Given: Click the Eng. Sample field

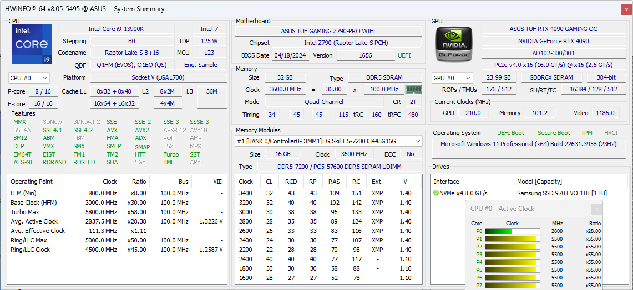Looking at the screenshot, I should 201,65.
